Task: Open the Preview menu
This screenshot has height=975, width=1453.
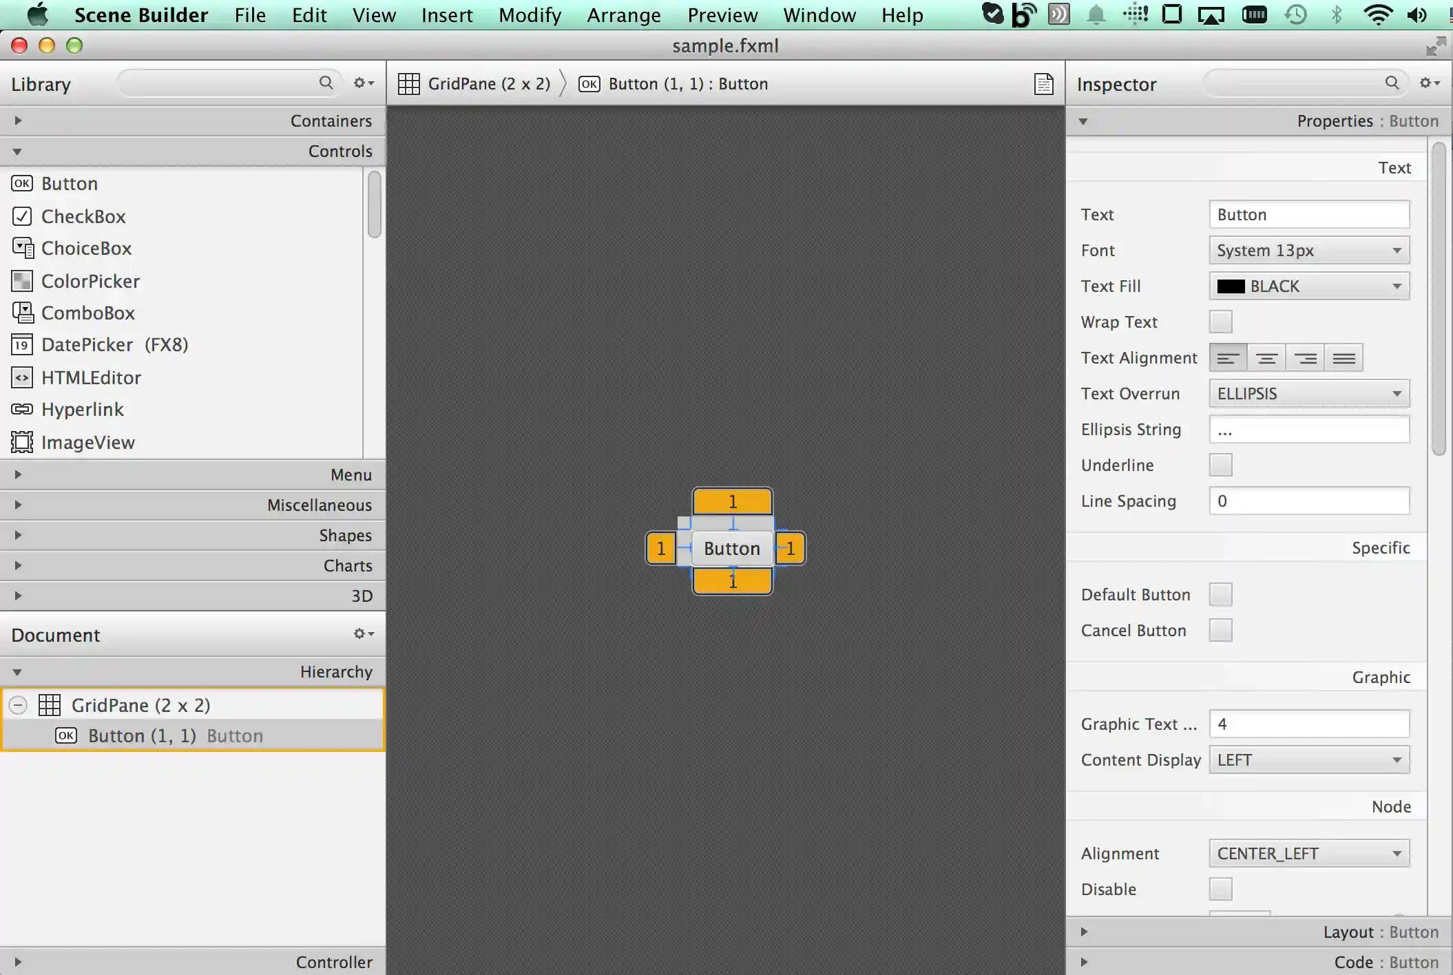Action: [722, 15]
